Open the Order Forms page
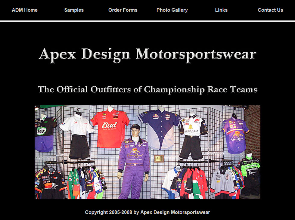Image resolution: width=295 pixels, height=220 pixels. point(123,10)
